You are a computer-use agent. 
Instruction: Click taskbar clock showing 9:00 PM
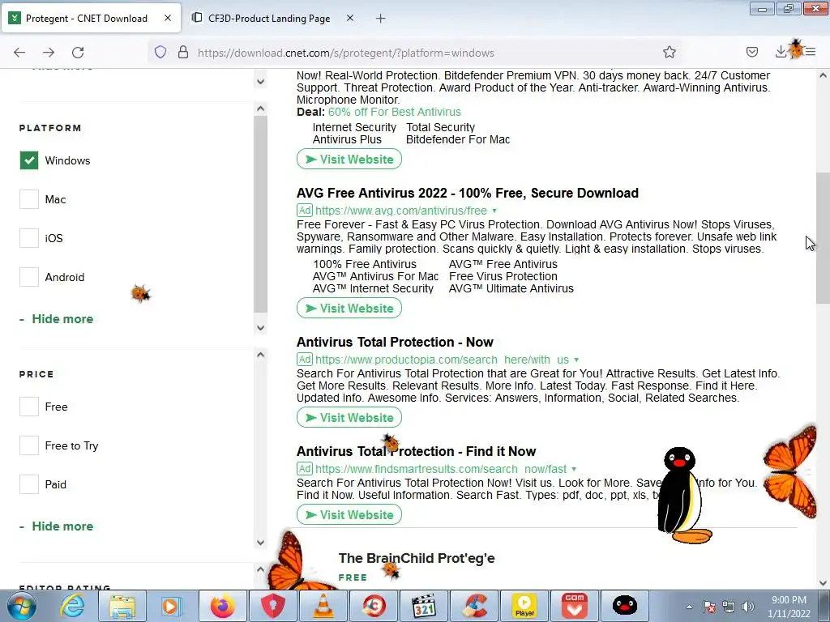(x=789, y=607)
